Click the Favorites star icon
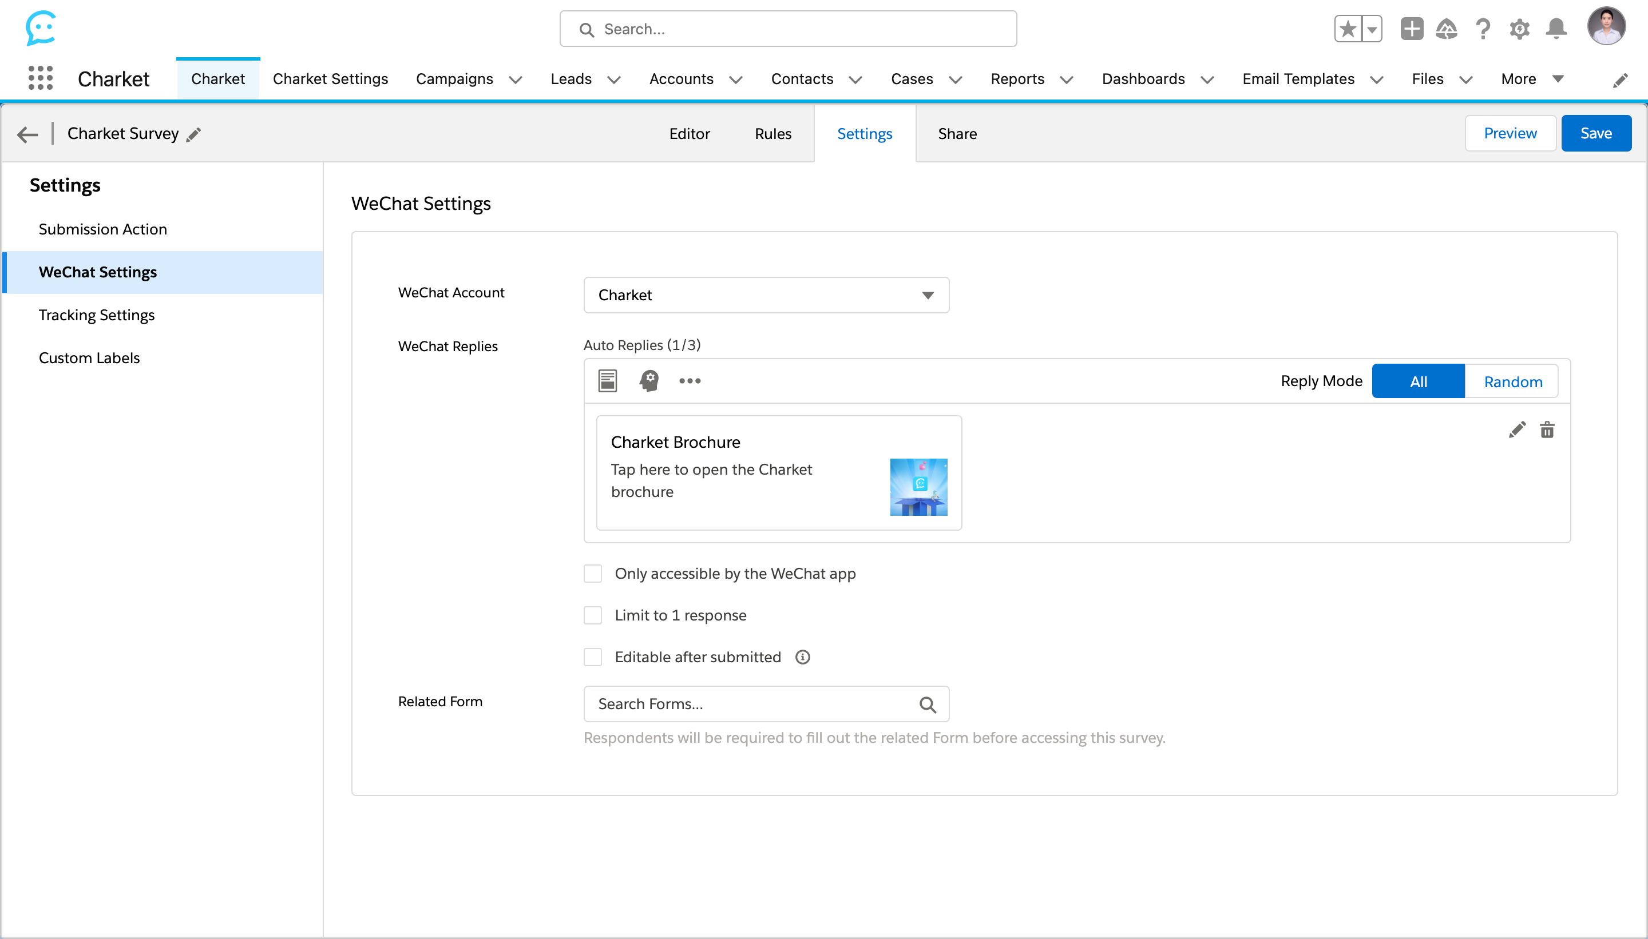This screenshot has height=939, width=1648. [1348, 29]
